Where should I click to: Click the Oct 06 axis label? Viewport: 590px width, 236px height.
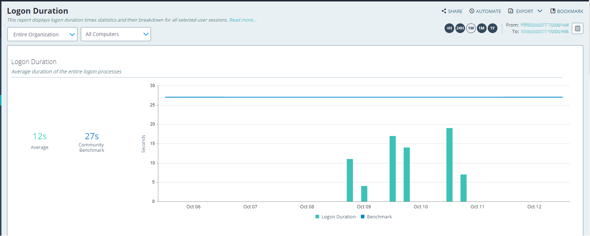(194, 206)
